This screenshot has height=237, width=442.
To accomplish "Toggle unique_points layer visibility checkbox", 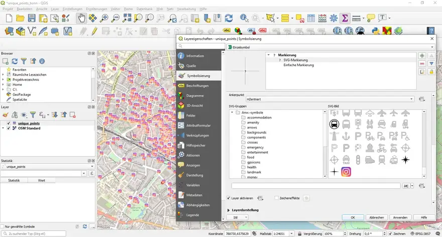I will pos(9,123).
